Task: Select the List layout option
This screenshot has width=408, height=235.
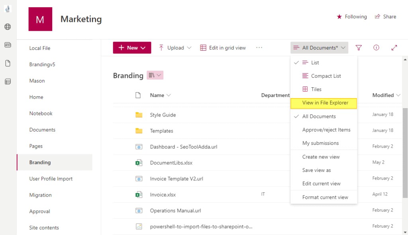Action: click(315, 63)
